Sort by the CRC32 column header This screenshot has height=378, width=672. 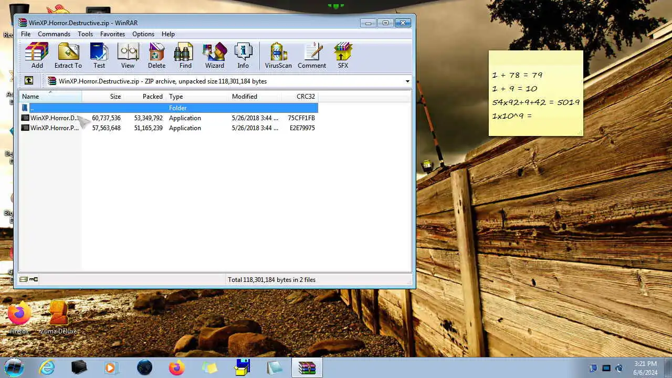click(300, 97)
